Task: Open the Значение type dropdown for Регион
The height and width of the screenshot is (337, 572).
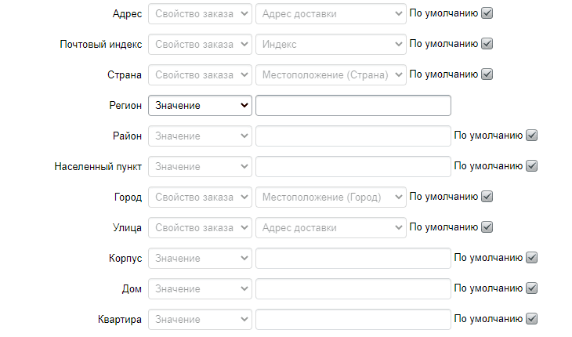Action: click(x=200, y=105)
